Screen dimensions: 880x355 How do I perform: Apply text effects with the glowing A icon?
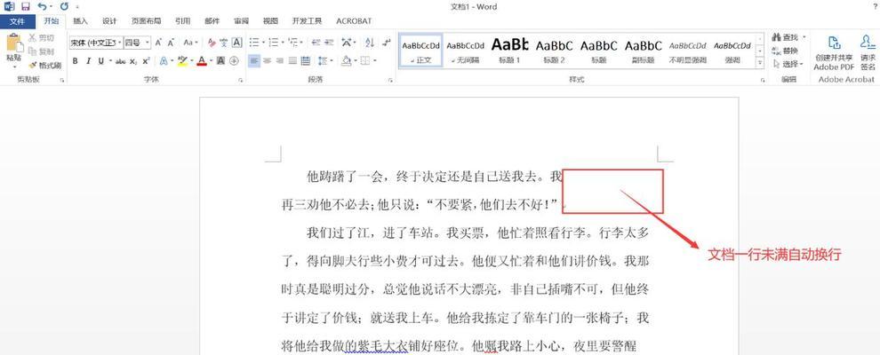[x=164, y=60]
